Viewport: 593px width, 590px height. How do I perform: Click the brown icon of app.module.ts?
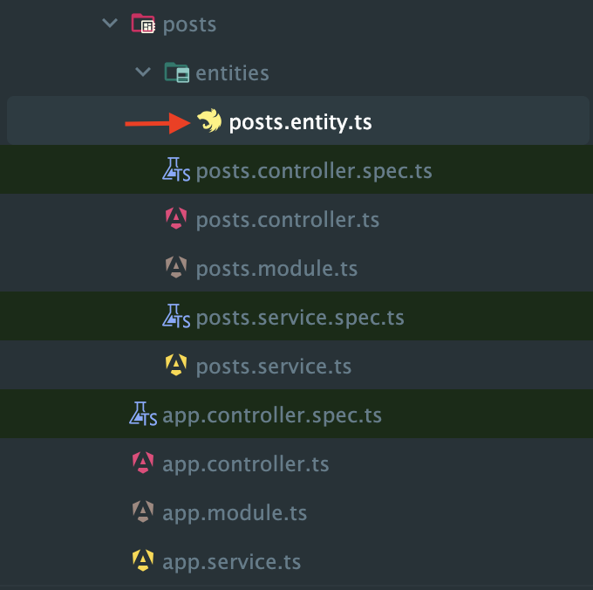point(143,511)
